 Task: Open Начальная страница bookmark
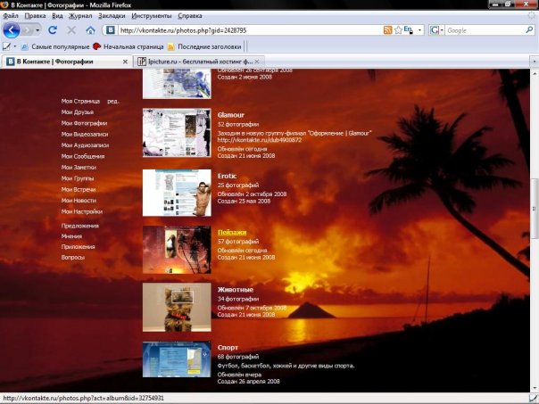129,46
